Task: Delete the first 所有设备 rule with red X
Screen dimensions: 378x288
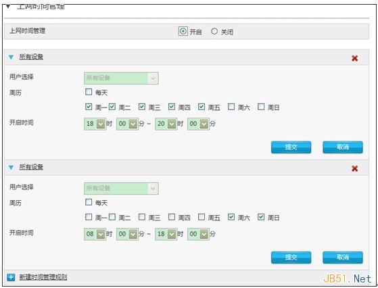Action: point(354,58)
